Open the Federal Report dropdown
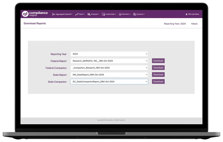Screen dimensions: 223x142 [109, 61]
